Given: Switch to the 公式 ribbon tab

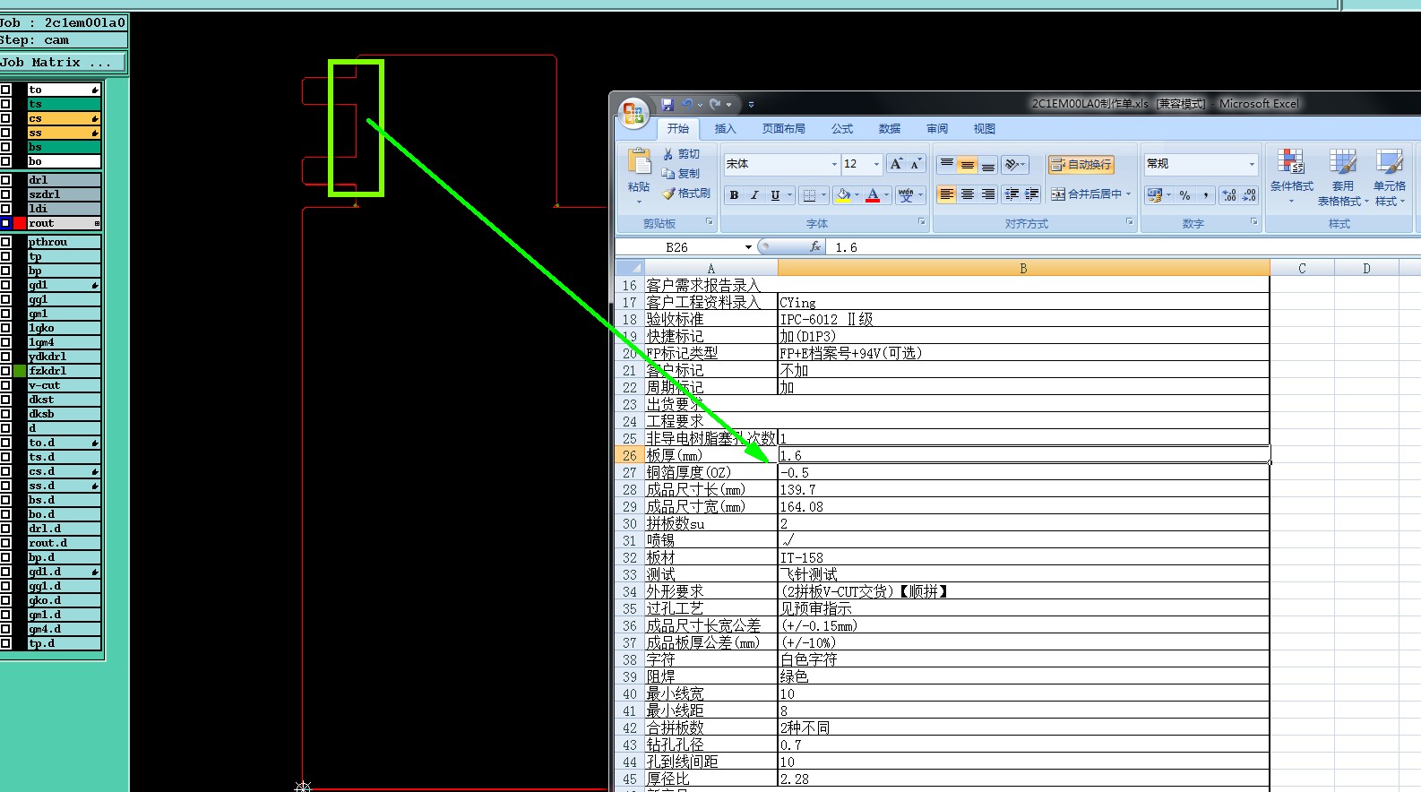Looking at the screenshot, I should [x=842, y=129].
